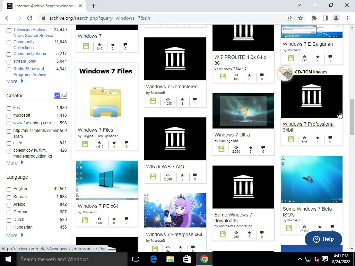Open the Some Windows 7 Beta ISO's thumbnail

point(312,179)
